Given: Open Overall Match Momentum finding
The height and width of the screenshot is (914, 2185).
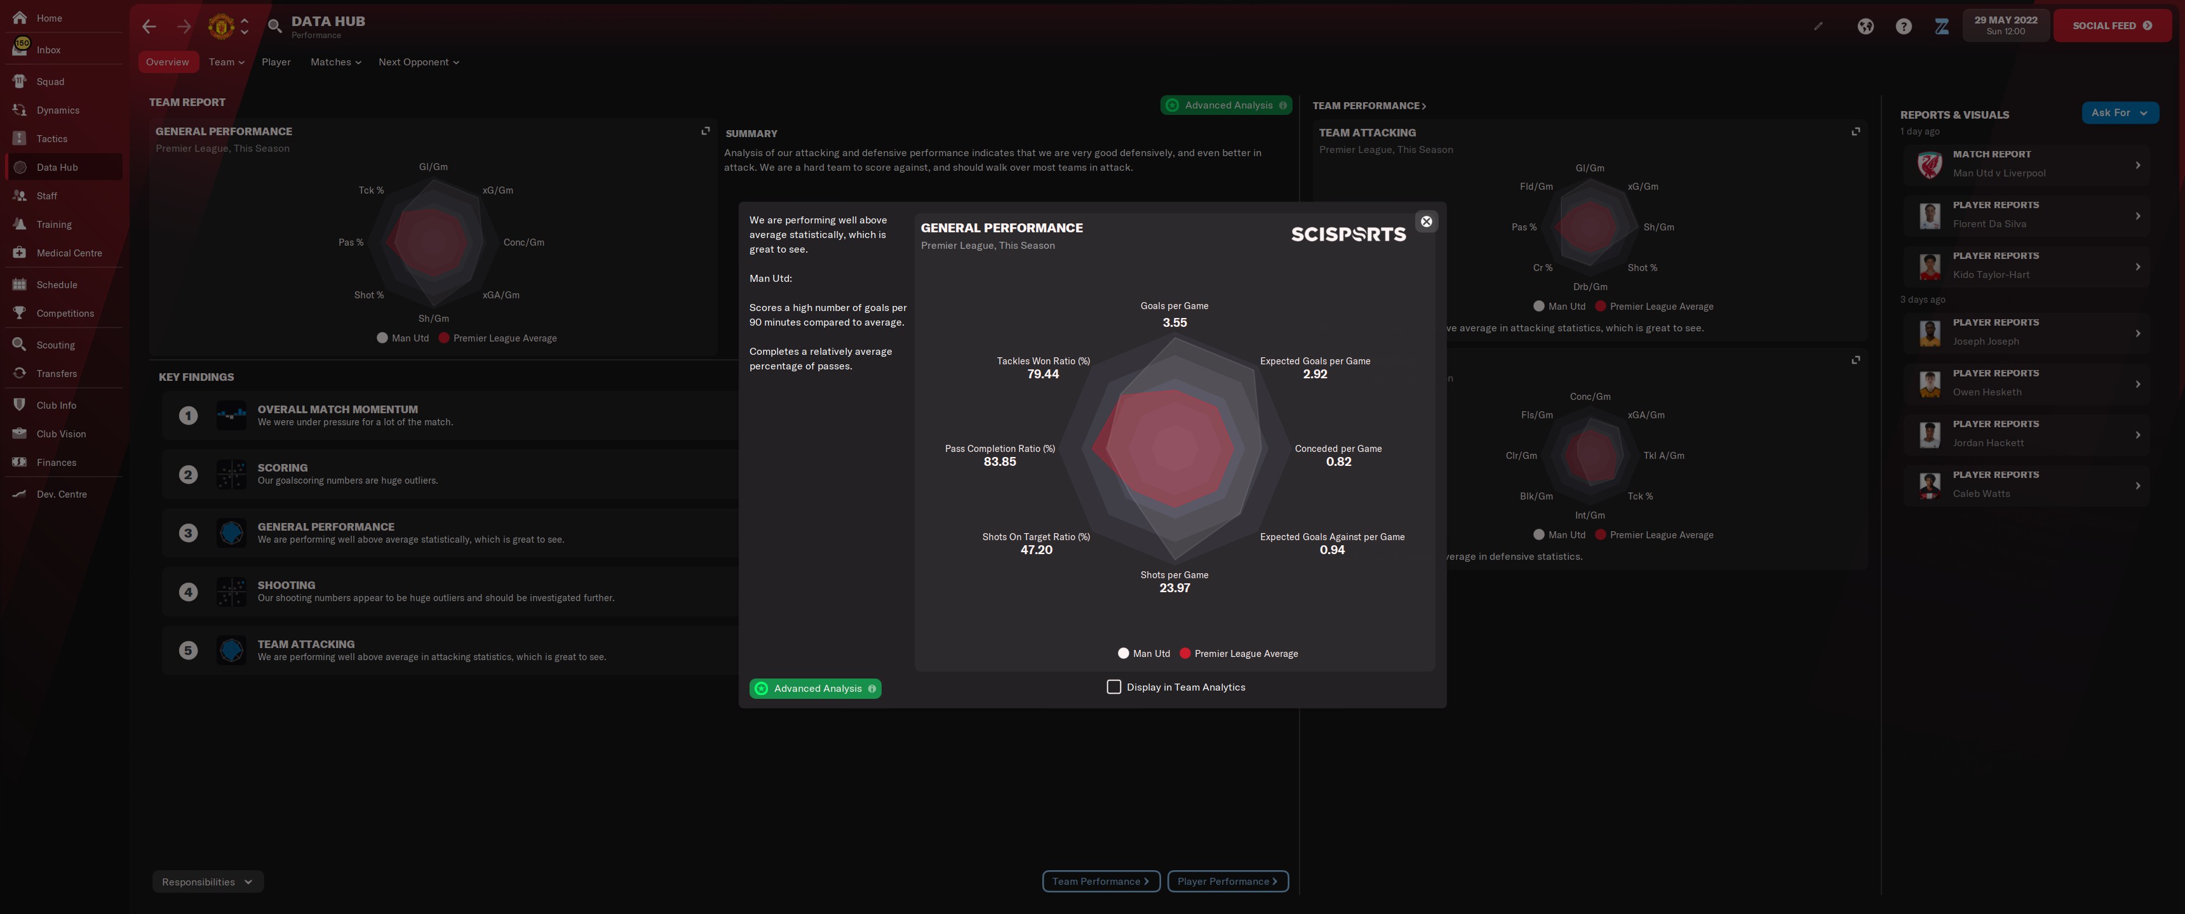Looking at the screenshot, I should tap(451, 416).
